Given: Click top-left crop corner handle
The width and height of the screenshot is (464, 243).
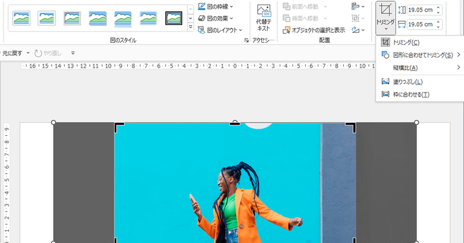Looking at the screenshot, I should [118, 126].
